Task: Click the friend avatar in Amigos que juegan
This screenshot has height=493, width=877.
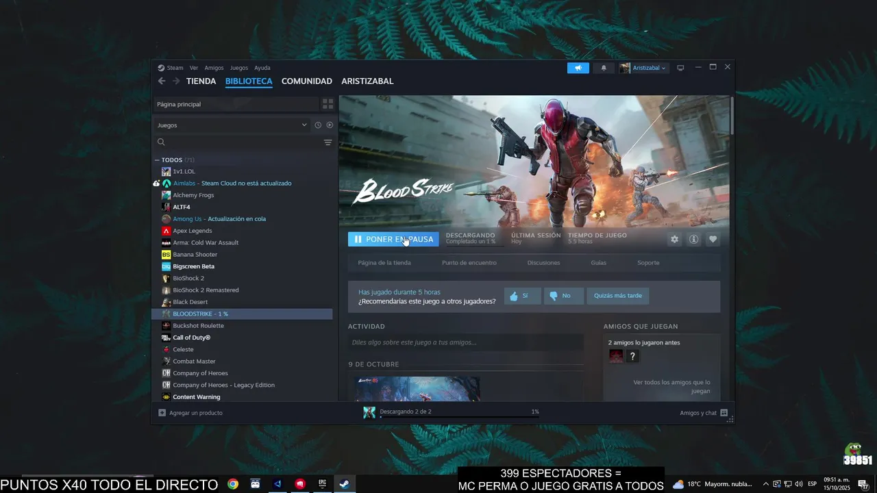Action: [x=616, y=356]
